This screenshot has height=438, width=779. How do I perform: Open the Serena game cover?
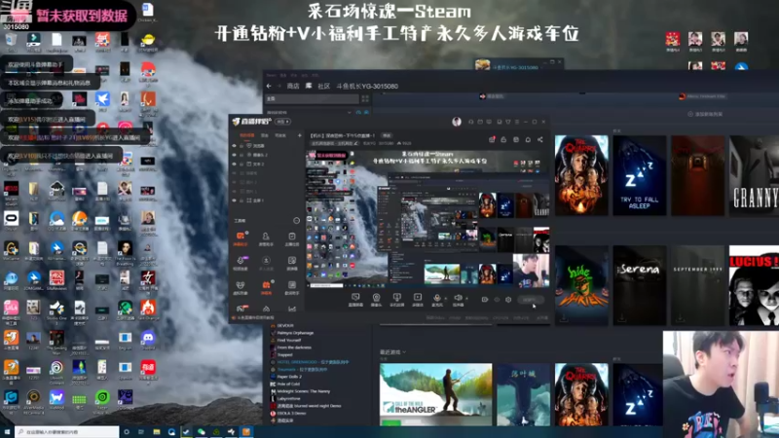[x=640, y=285]
